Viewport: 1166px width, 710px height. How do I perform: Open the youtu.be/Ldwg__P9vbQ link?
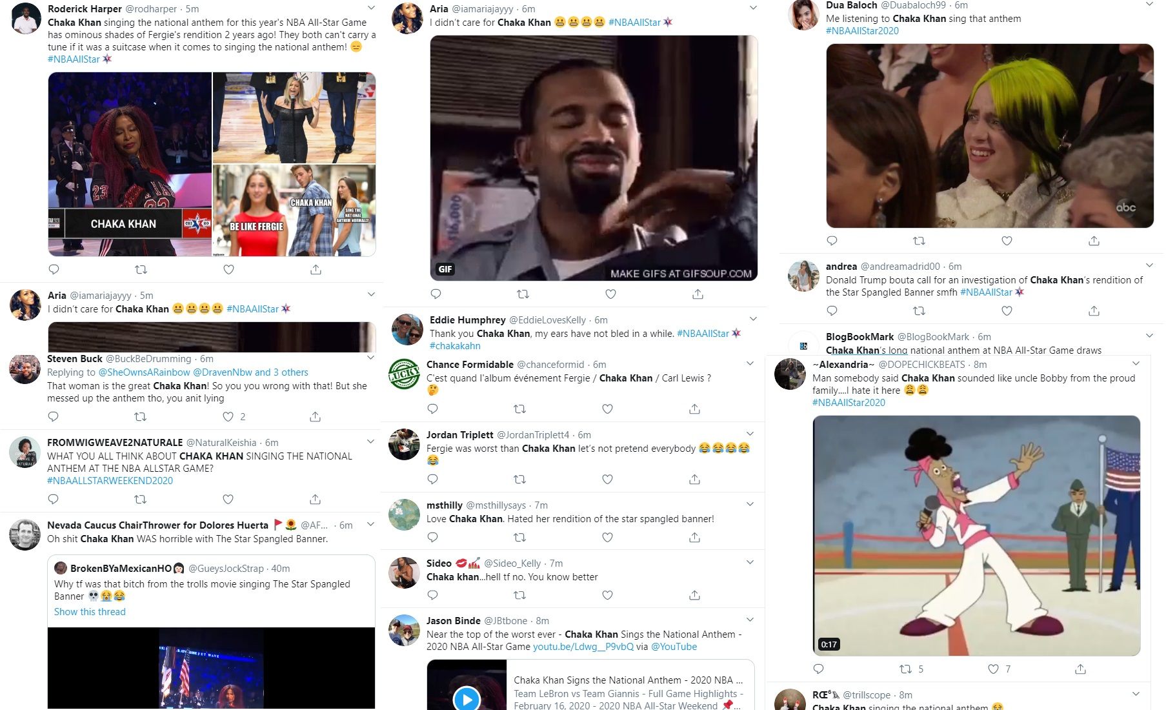[x=583, y=646]
